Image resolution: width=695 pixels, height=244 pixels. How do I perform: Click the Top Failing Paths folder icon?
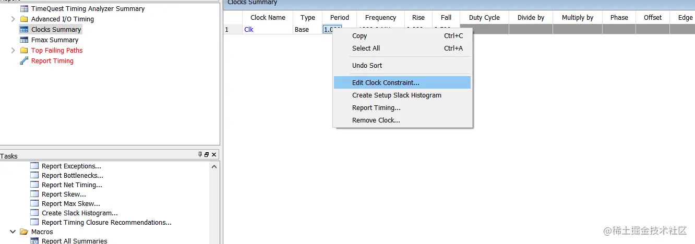[24, 51]
